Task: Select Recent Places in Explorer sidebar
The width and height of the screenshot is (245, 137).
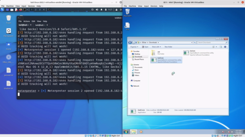Action: pyautogui.click(x=138, y=59)
